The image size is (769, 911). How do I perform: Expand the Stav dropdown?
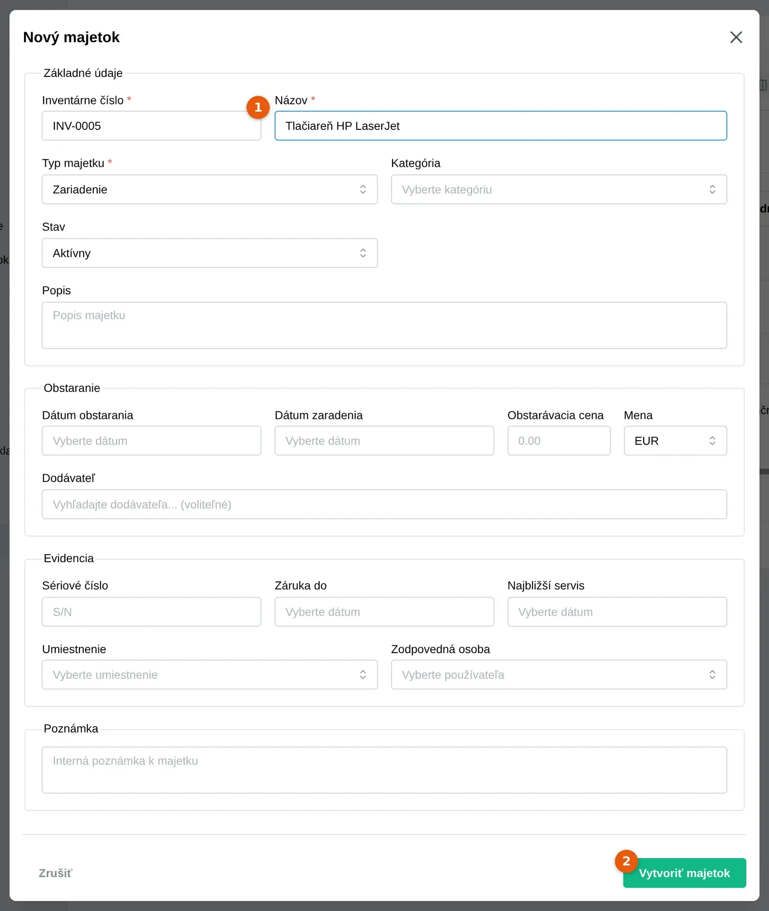click(210, 253)
